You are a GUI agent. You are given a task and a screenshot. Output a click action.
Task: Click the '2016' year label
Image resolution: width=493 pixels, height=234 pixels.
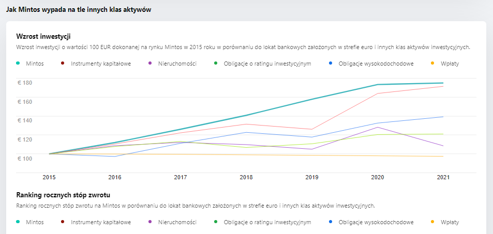[x=115, y=178]
